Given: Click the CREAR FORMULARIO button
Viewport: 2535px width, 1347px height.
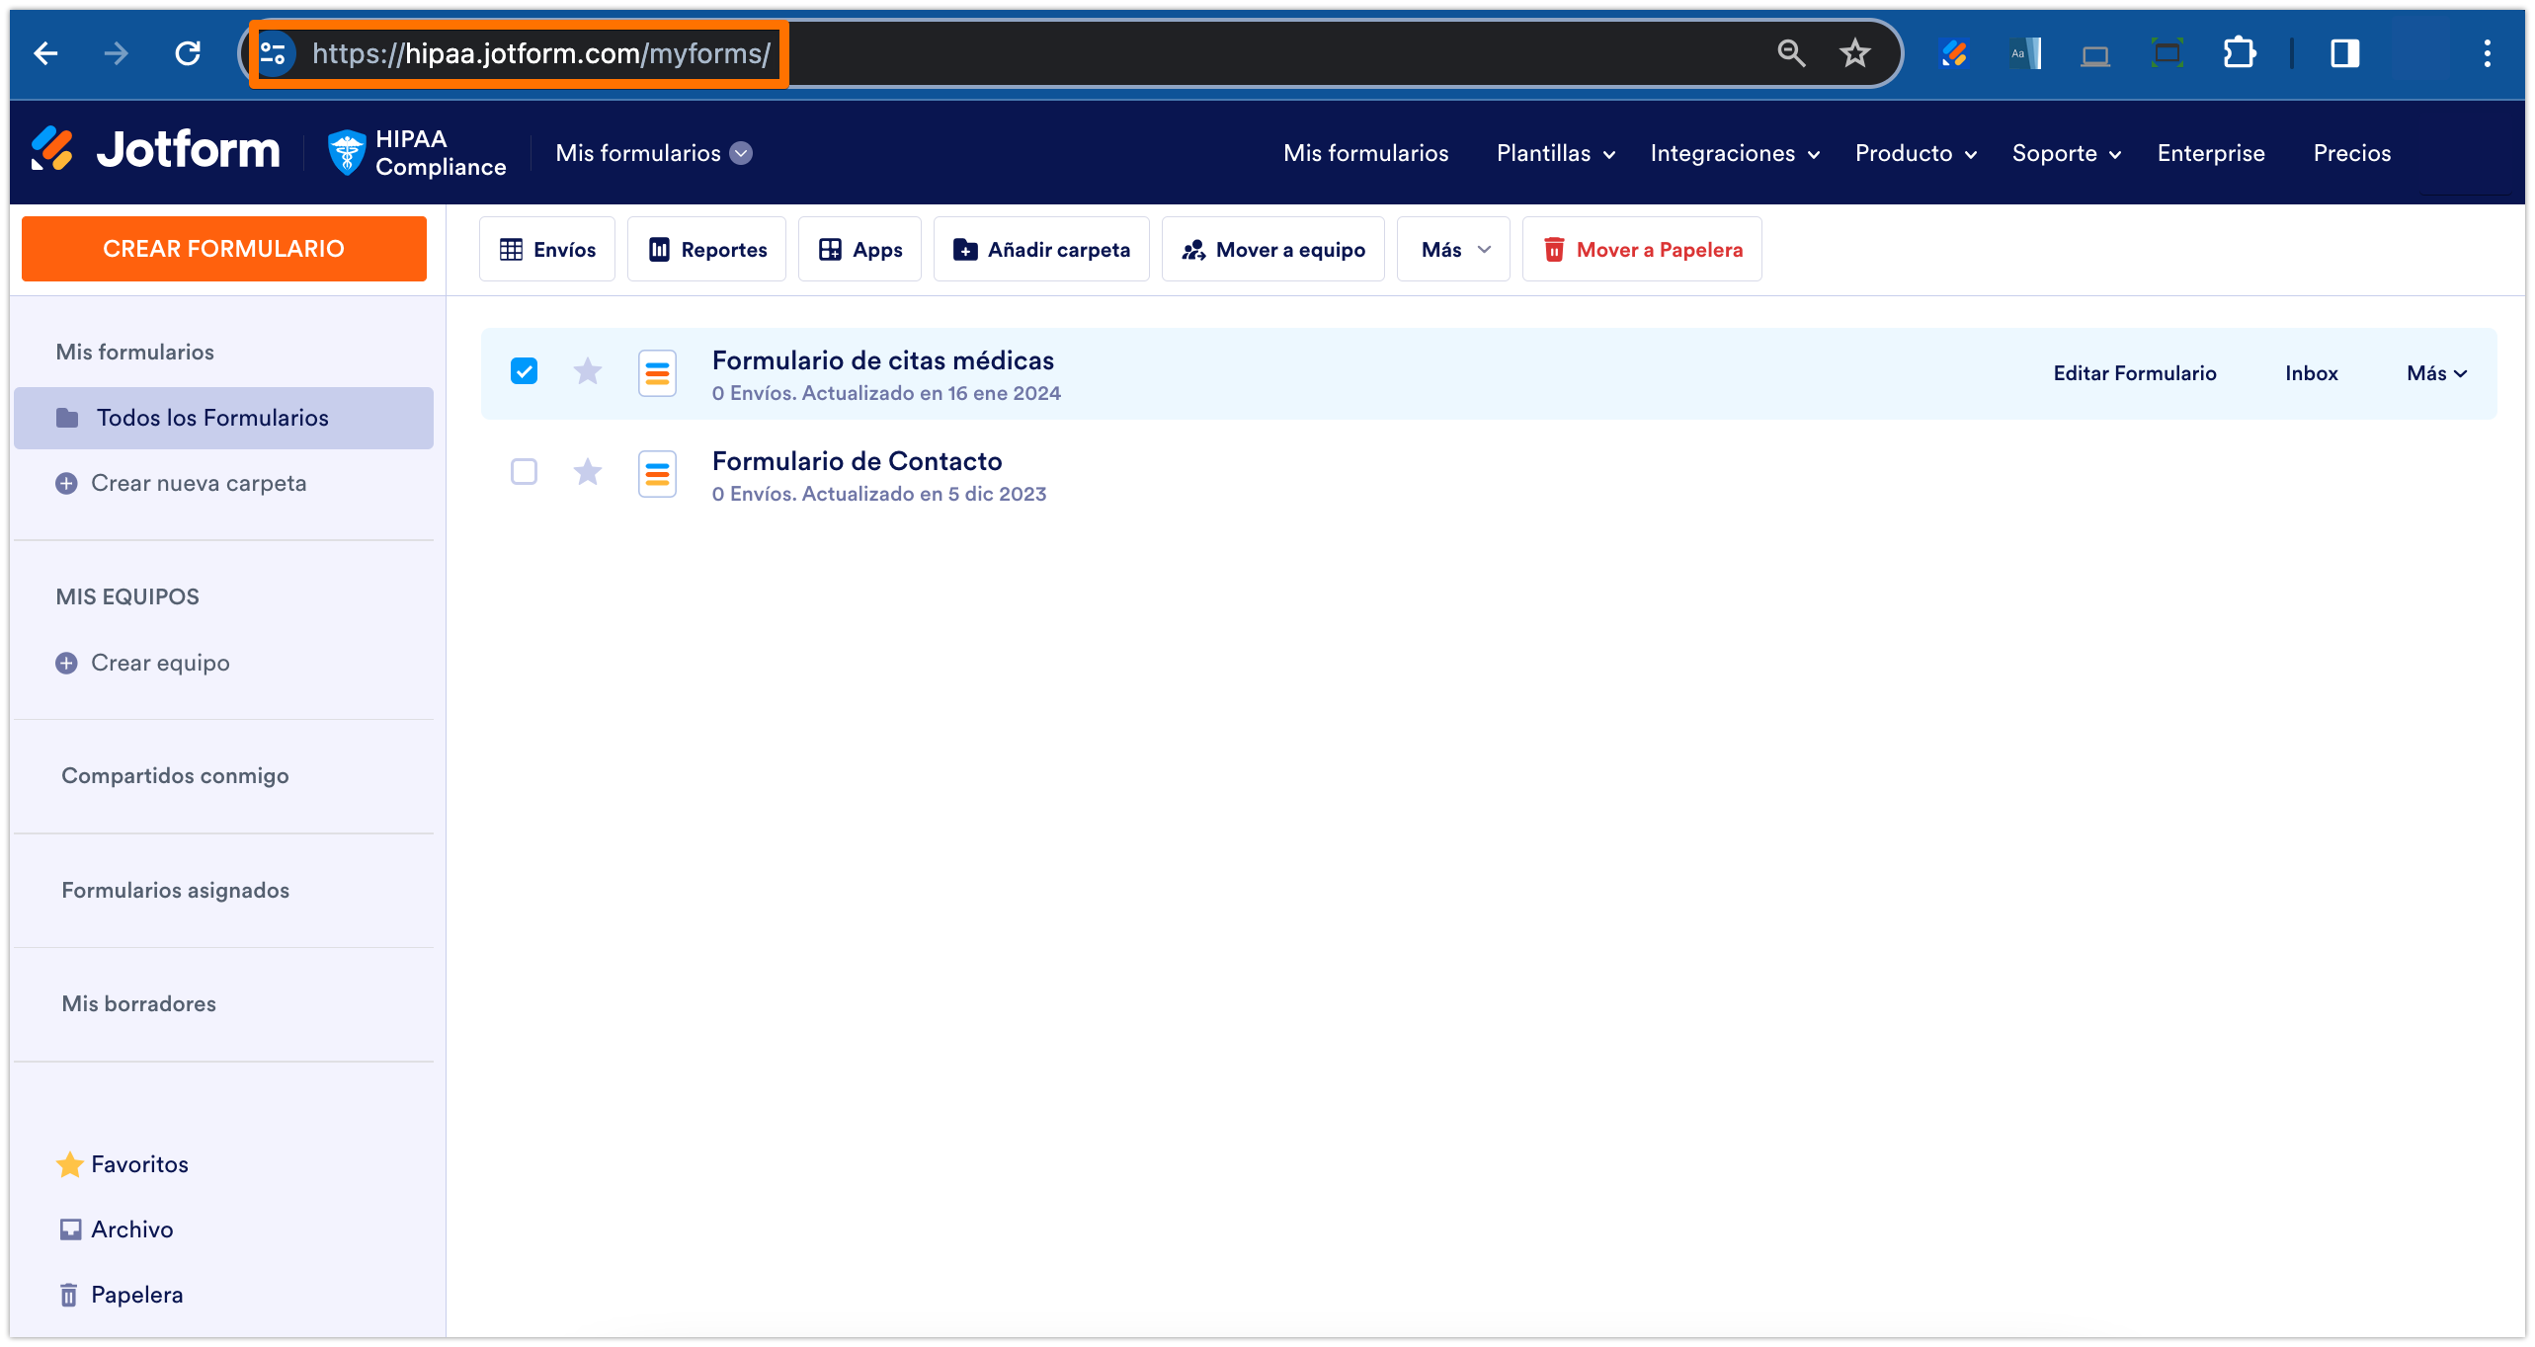Looking at the screenshot, I should (224, 249).
